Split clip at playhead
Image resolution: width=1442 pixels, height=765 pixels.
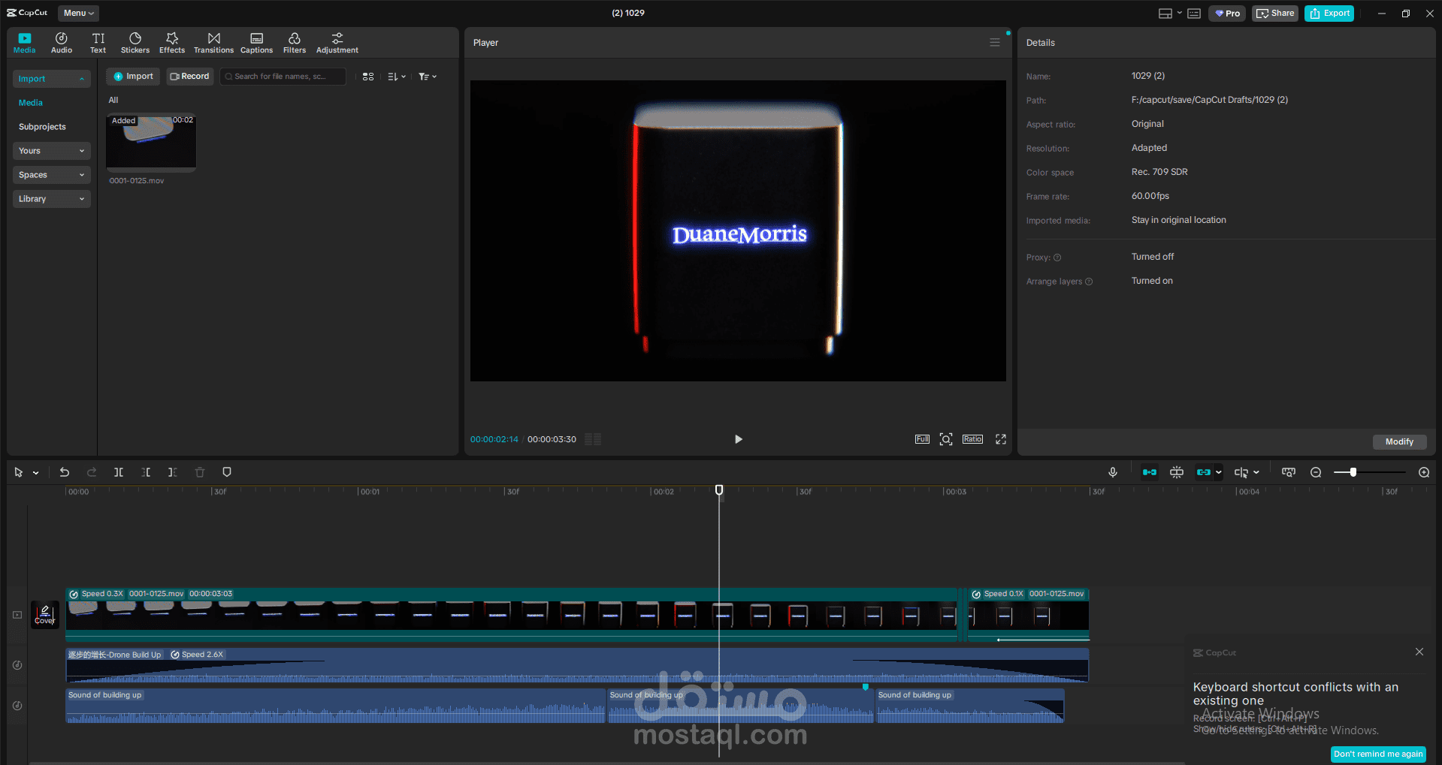(119, 472)
